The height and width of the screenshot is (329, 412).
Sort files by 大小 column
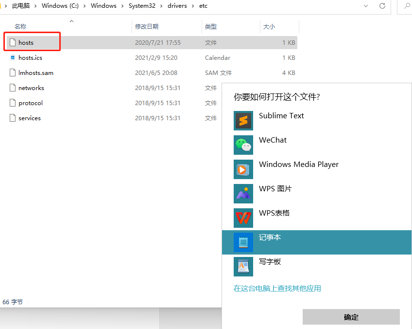(x=269, y=26)
